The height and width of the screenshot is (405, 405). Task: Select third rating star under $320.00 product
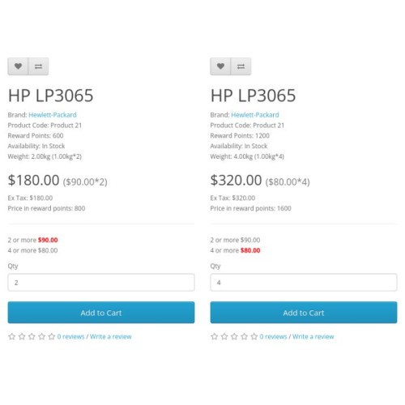[x=234, y=336]
